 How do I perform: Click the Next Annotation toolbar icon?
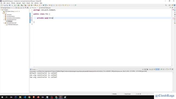[x=57, y=5]
